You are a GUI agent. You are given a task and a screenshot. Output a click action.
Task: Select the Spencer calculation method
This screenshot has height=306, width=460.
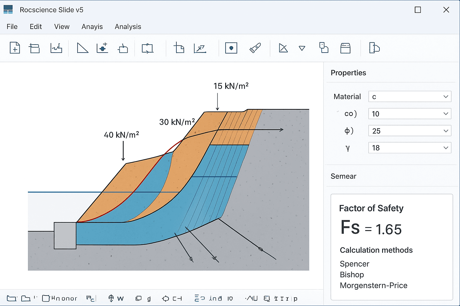[354, 264]
